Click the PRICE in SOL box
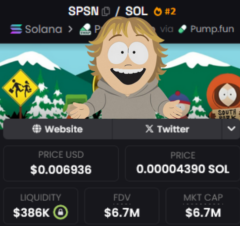The image size is (240, 226). pyautogui.click(x=183, y=163)
